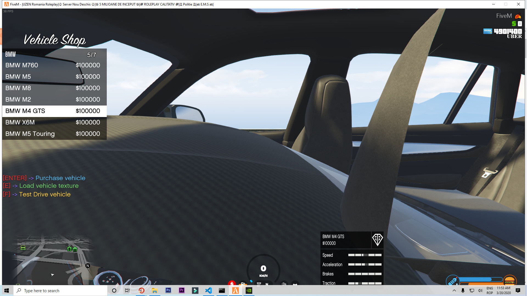Image resolution: width=527 pixels, height=296 pixels.
Task: Open the command prompt taskbar icon
Action: 222,291
